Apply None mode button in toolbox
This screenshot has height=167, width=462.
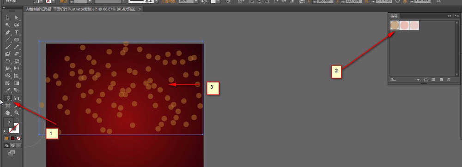(x=18, y=138)
